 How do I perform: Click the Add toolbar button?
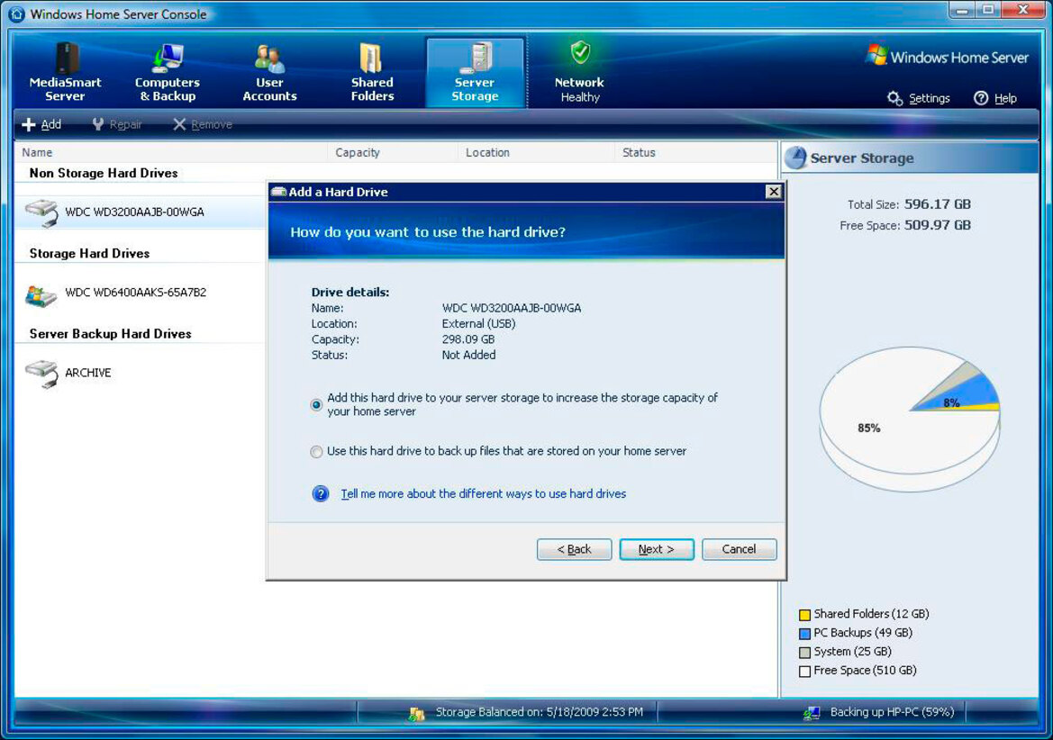[x=41, y=124]
